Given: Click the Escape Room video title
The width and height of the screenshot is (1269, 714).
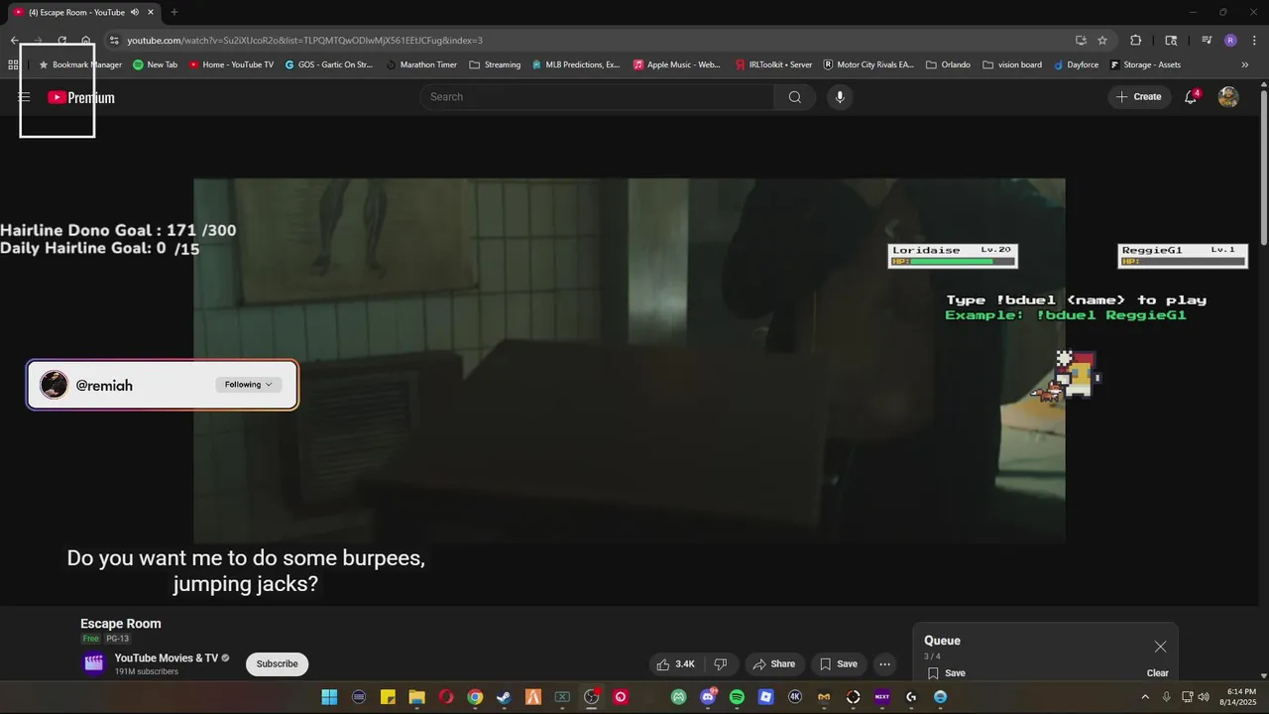Looking at the screenshot, I should point(121,624).
